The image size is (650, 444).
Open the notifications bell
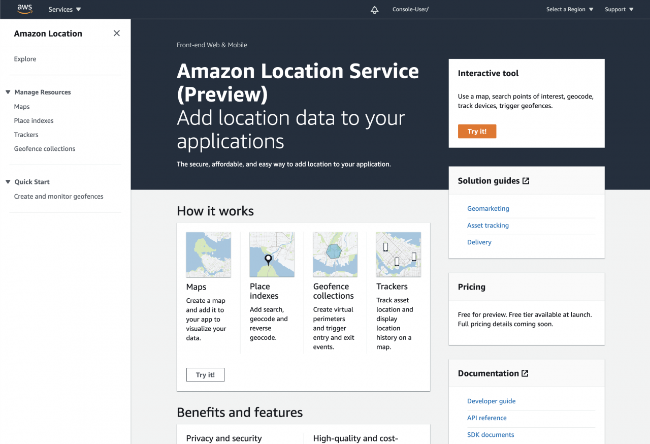374,9
